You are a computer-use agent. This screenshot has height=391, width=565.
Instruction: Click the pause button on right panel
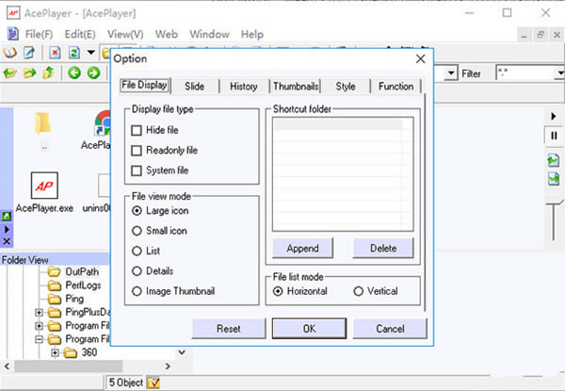pos(554,136)
